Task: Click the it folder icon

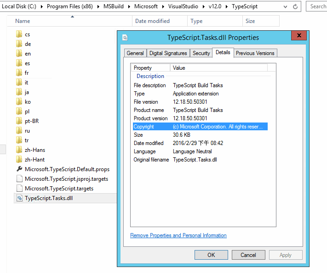Action: [19, 83]
